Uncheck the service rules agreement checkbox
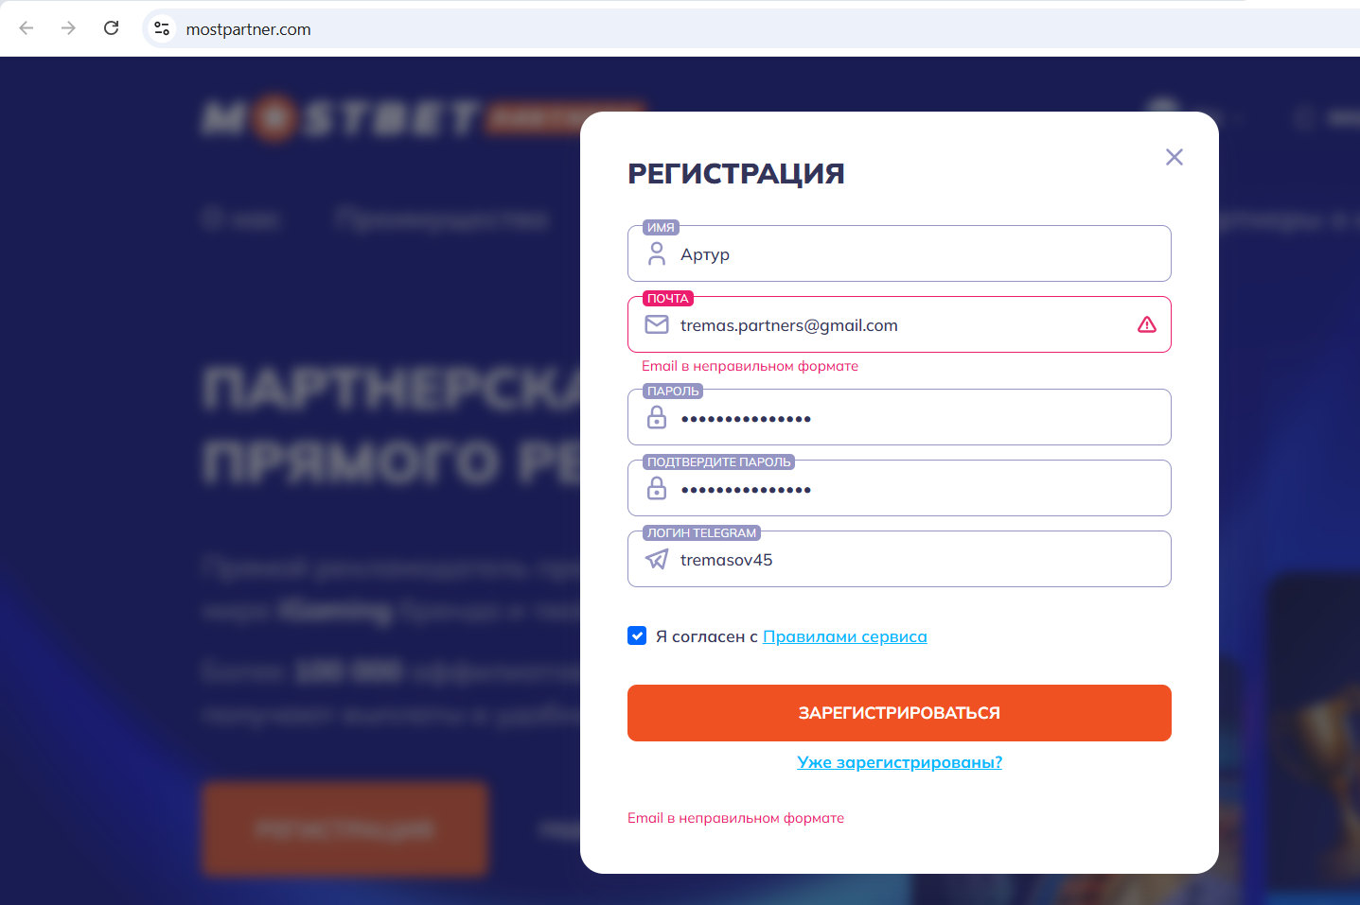 (x=637, y=635)
